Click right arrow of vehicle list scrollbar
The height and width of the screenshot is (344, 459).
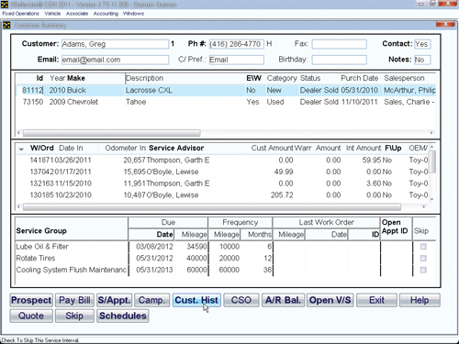pyautogui.click(x=431, y=133)
